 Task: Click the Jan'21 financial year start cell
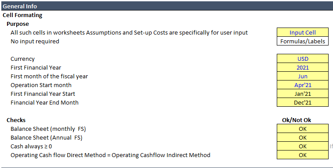click(x=303, y=94)
